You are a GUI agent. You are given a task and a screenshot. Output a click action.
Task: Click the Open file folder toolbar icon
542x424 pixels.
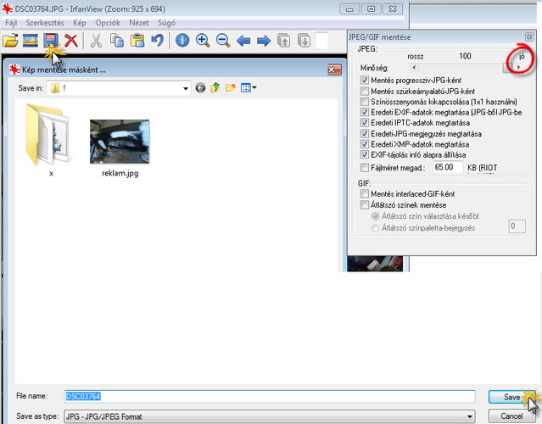11,40
